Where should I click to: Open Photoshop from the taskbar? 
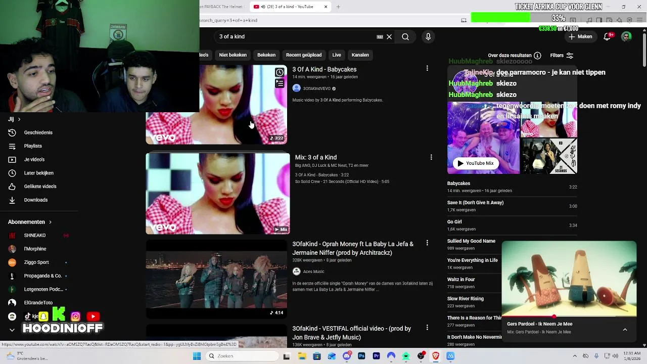(361, 356)
